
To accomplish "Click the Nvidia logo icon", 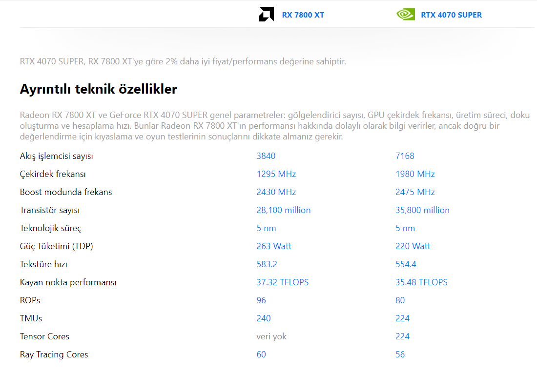I will click(406, 14).
